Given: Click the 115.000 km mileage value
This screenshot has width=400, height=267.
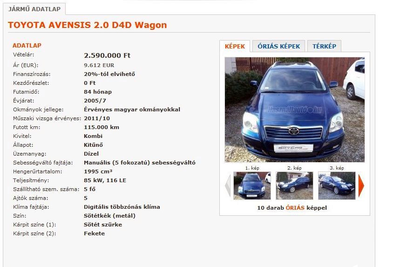Looking at the screenshot, I should (102, 127).
